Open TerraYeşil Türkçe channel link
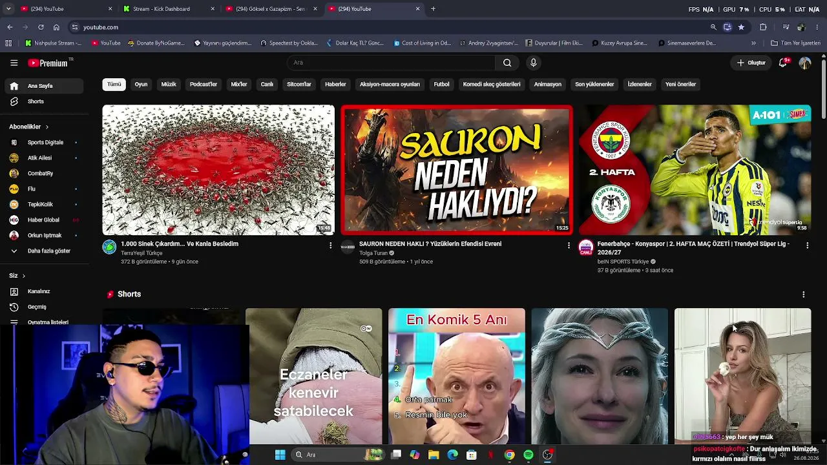This screenshot has height=465, width=827. click(141, 253)
